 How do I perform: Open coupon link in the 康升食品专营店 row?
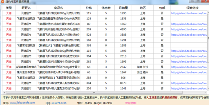189,72
